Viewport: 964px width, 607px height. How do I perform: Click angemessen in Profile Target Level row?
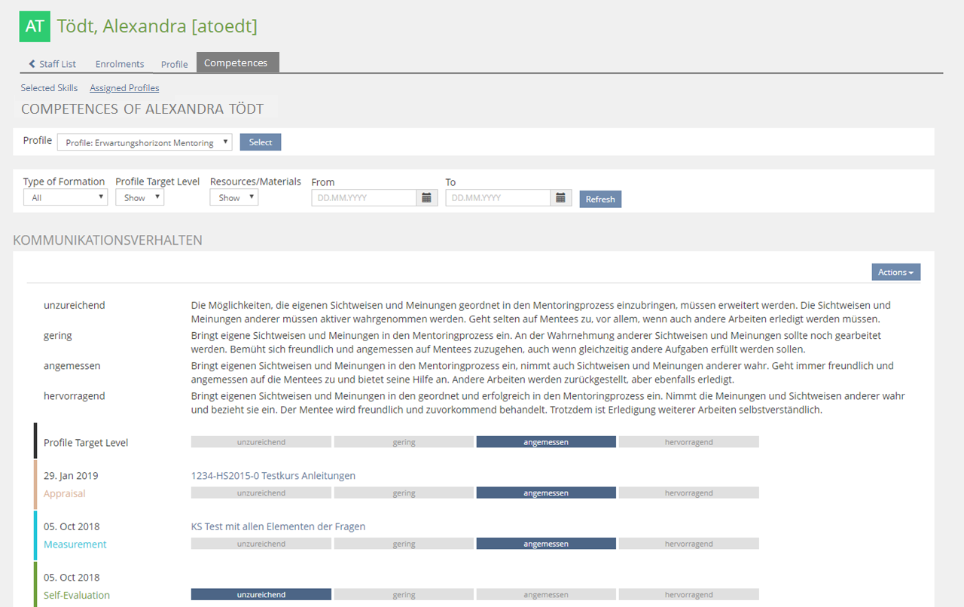tap(546, 442)
